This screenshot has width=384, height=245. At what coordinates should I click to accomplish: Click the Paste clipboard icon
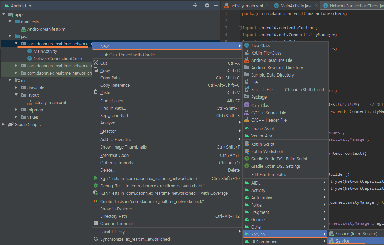click(x=96, y=92)
